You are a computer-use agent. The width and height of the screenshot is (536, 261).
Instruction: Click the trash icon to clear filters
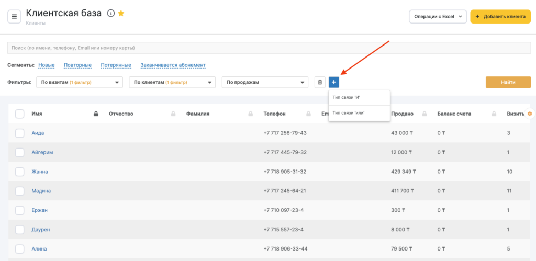(320, 82)
